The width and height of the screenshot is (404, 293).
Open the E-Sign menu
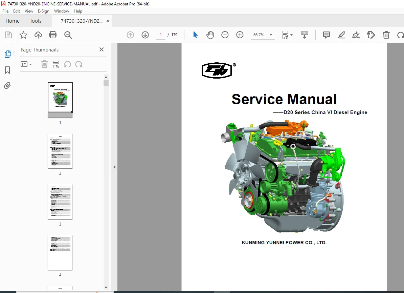[x=44, y=11]
